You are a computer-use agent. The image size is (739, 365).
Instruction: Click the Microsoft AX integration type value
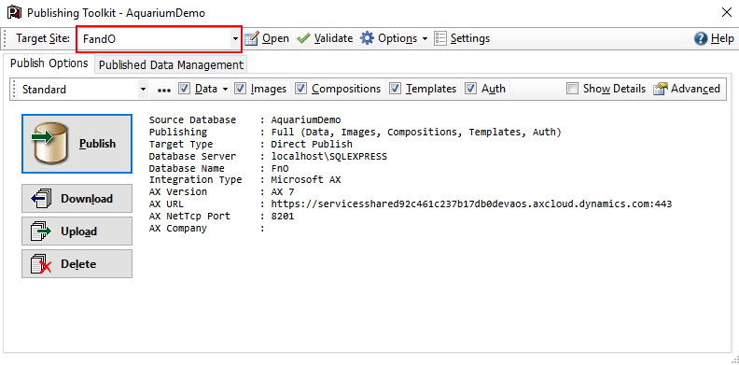coord(306,179)
